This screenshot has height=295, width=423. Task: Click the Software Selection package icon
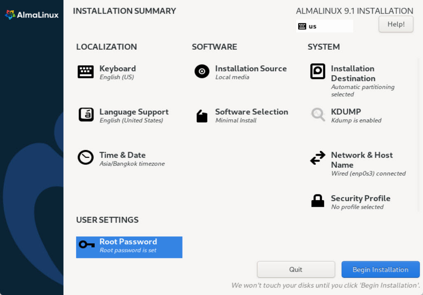tap(202, 116)
